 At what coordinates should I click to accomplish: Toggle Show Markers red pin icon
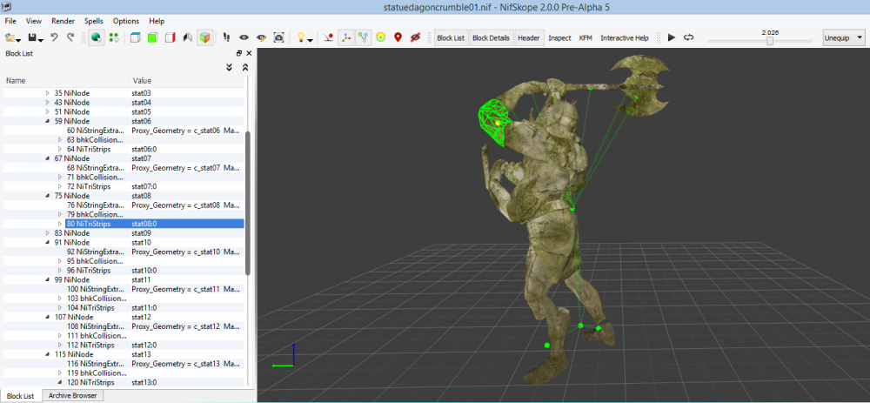(x=398, y=37)
